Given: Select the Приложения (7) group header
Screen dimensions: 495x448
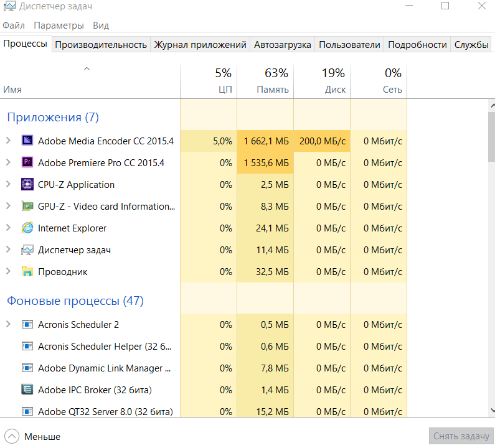Looking at the screenshot, I should [53, 117].
